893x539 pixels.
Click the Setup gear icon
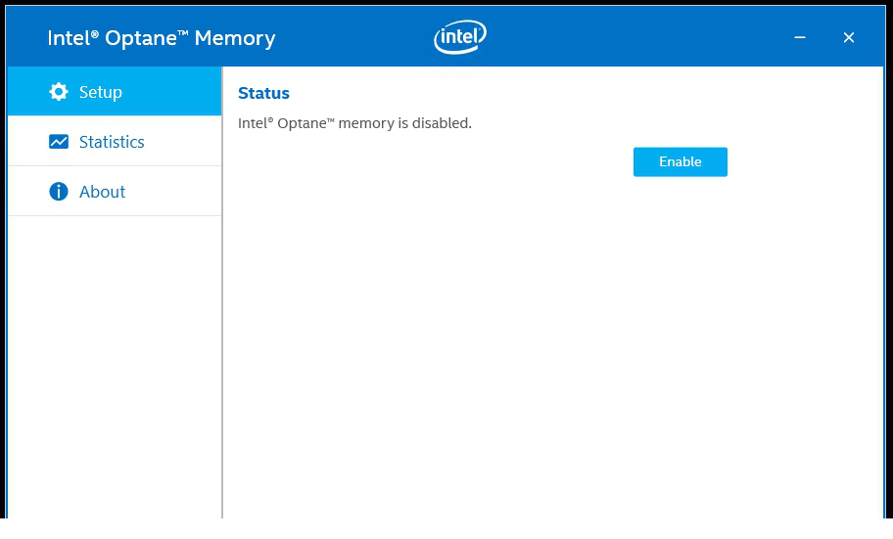(x=59, y=92)
